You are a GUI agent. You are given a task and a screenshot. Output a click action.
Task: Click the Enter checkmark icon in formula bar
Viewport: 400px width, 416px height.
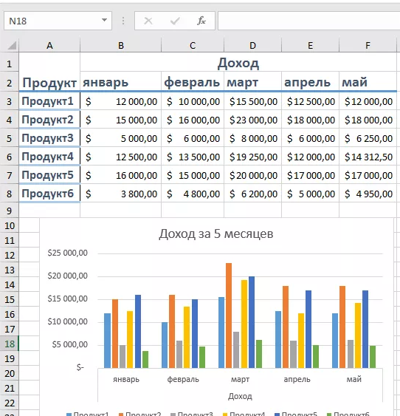point(175,21)
